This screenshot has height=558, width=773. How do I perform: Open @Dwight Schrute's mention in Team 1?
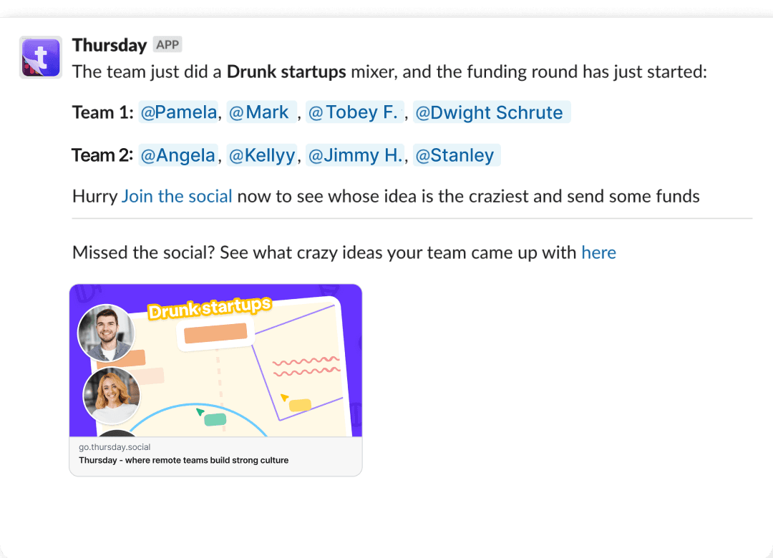click(x=491, y=112)
